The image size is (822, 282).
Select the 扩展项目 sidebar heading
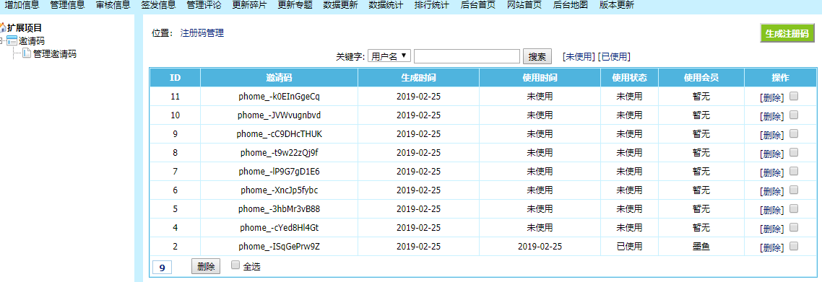tap(24, 27)
